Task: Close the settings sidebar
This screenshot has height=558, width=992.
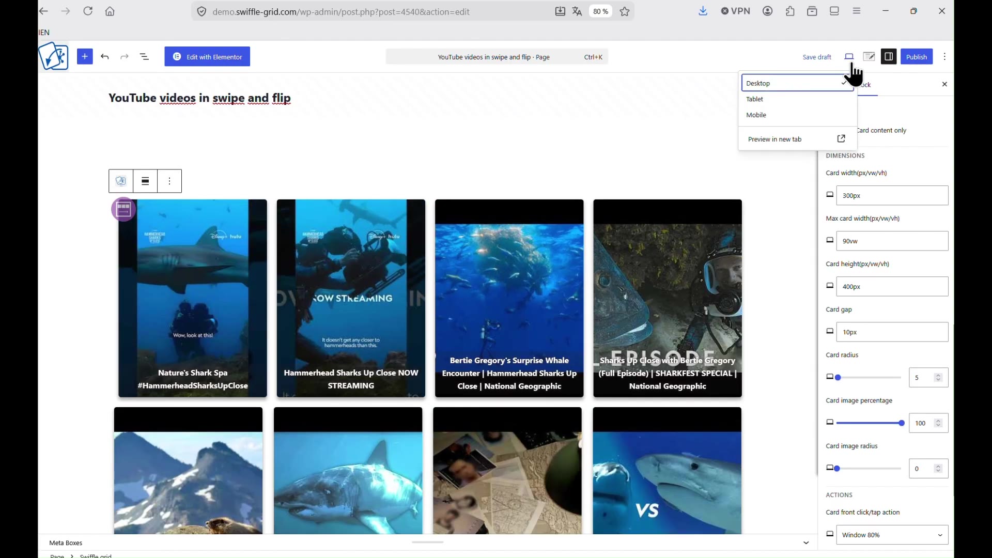Action: pos(945,84)
